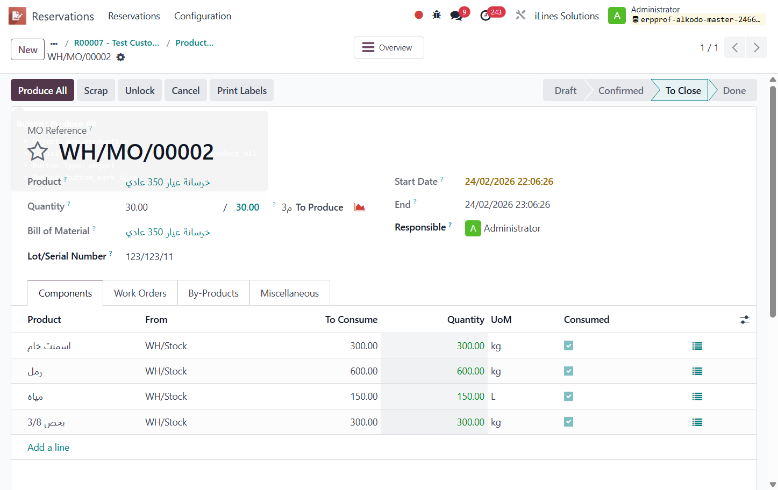Open the R00007 - Test Custo... breadcrumb link
This screenshot has height=490, width=778.
[117, 43]
